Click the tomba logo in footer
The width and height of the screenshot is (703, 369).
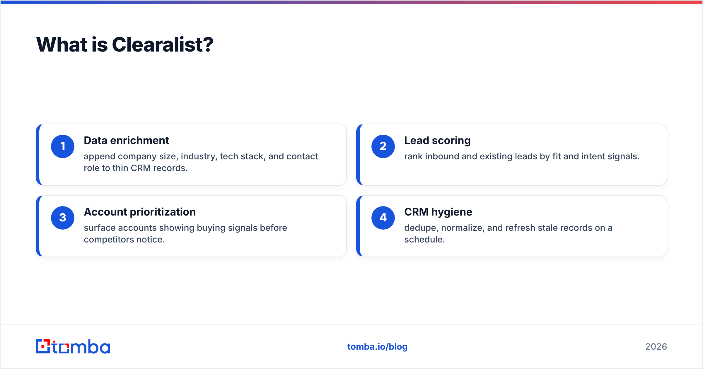[x=73, y=346]
